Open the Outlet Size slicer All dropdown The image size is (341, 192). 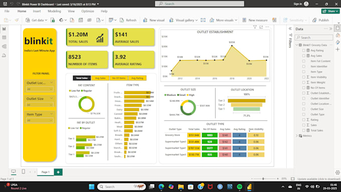[40, 105]
